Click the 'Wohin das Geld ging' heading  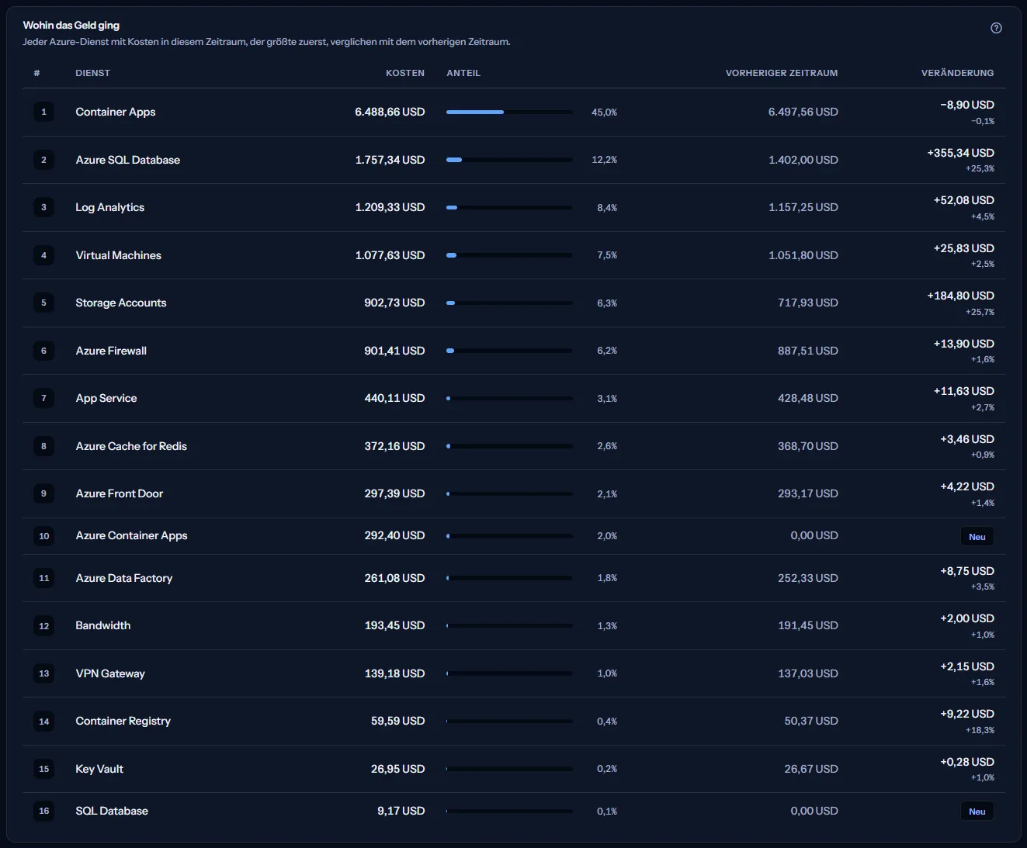[x=71, y=26]
